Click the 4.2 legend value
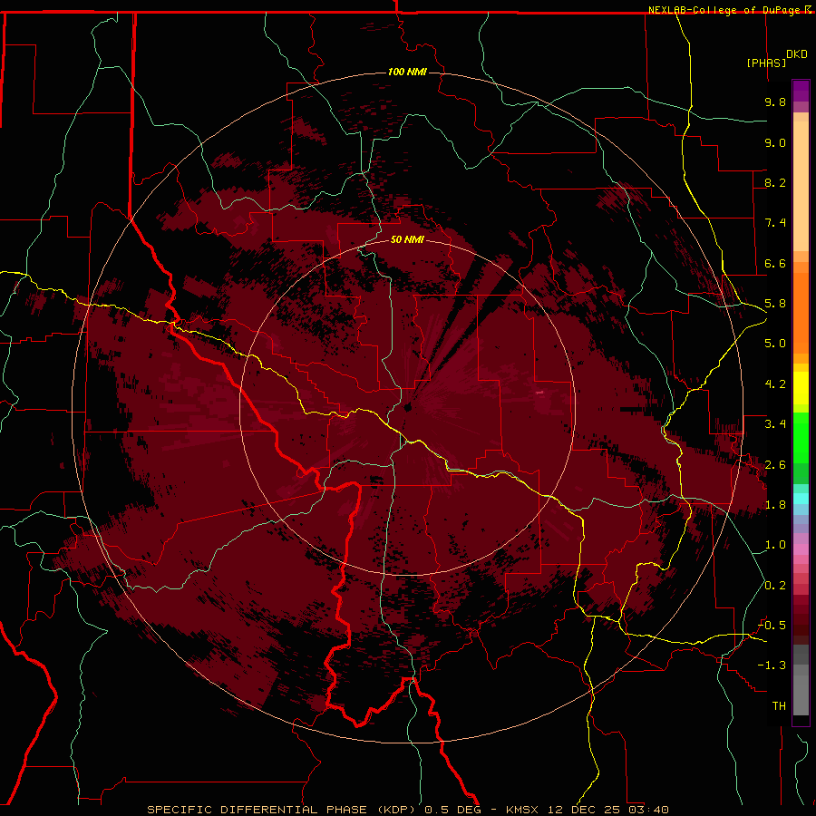Viewport: 816px width, 816px height. click(x=775, y=384)
